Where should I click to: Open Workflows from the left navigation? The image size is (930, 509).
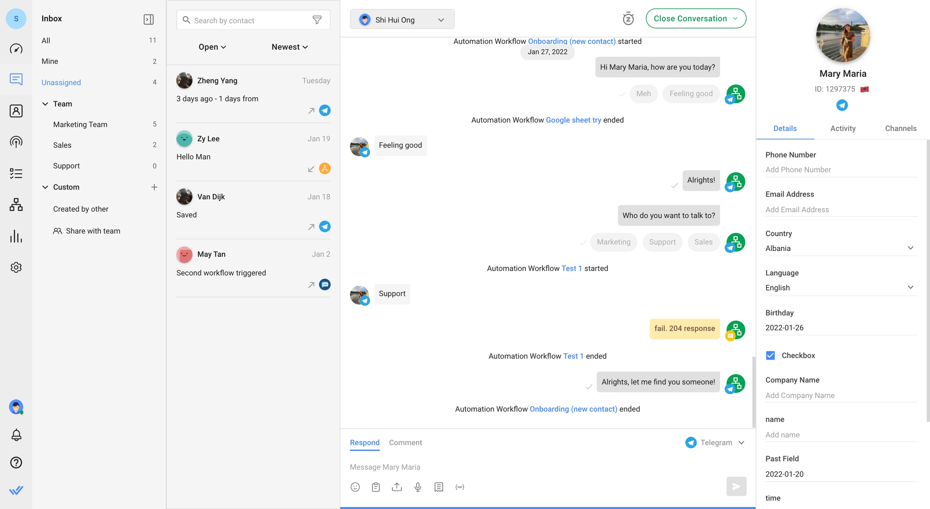16,204
